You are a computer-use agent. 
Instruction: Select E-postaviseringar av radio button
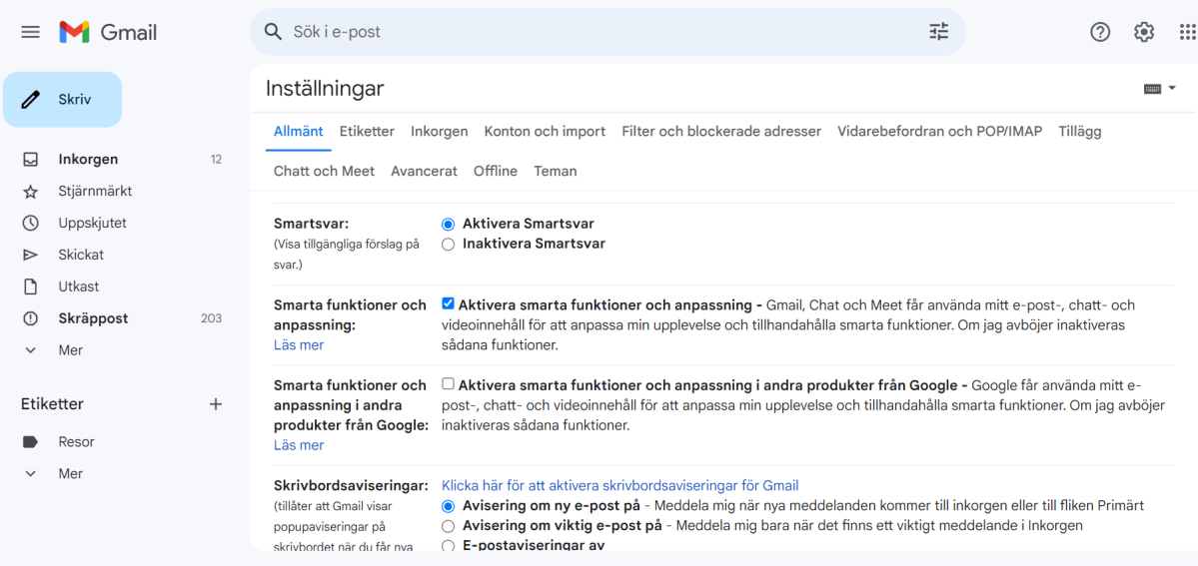[449, 545]
